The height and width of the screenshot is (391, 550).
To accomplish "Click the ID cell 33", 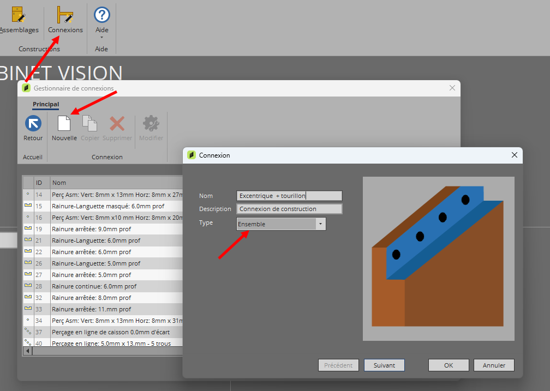I will tap(41, 309).
